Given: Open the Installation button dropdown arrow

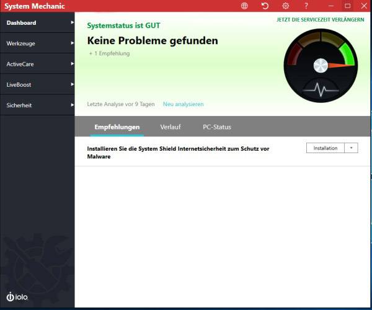Looking at the screenshot, I should 351,148.
